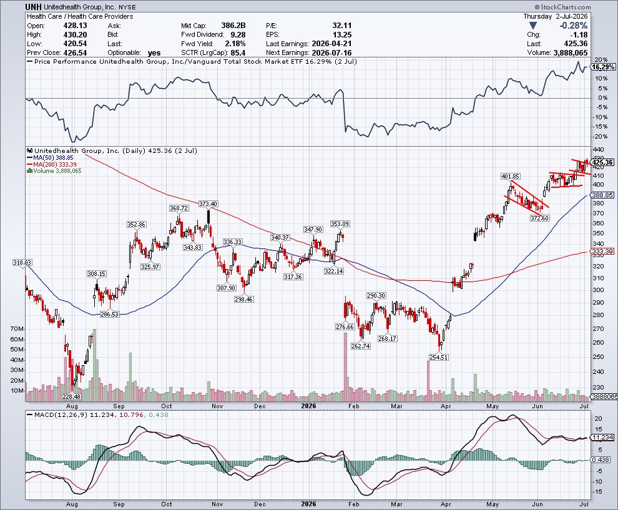
Task: Click the Open value 428.13
Action: [x=76, y=25]
